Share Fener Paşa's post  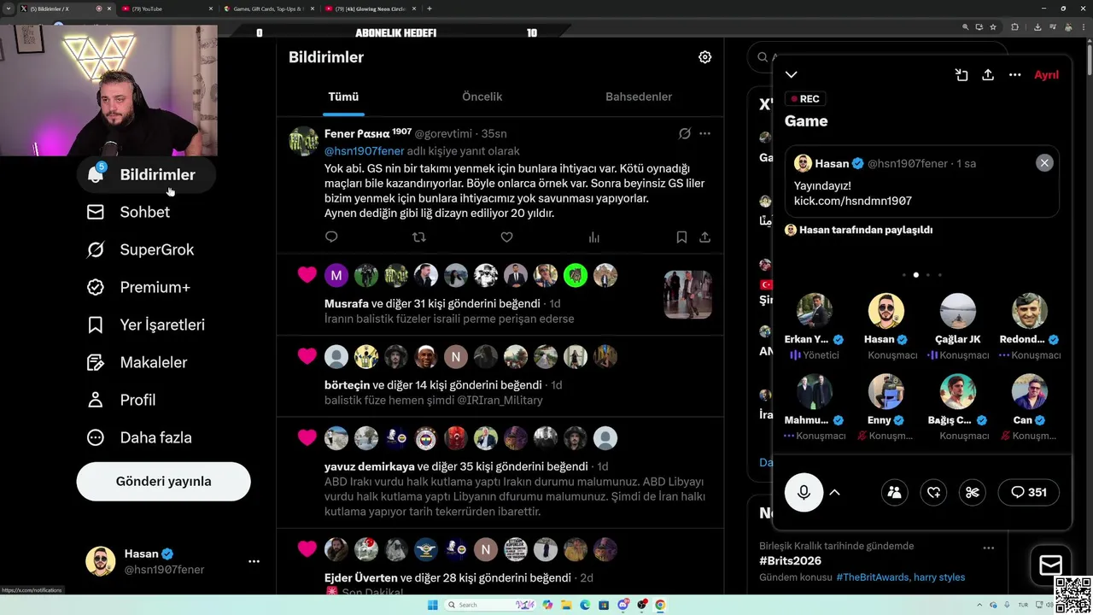point(704,237)
